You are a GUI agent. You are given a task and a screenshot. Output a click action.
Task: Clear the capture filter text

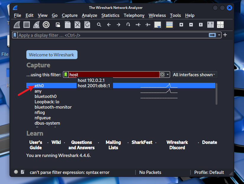162,75
